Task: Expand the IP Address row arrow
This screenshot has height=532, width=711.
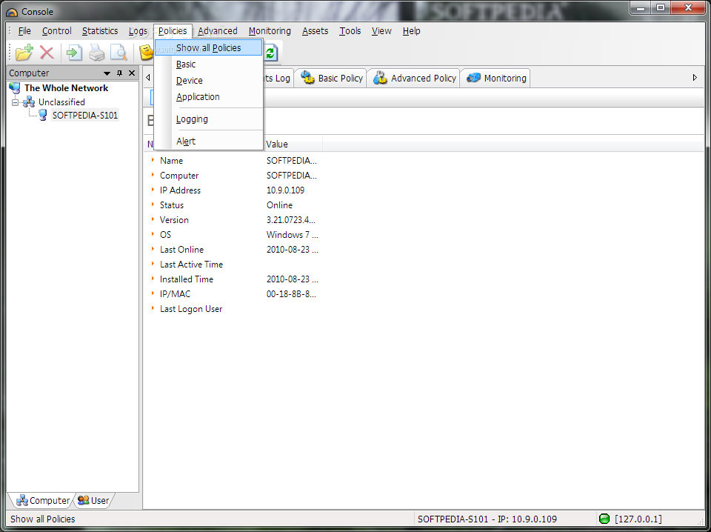Action: (x=153, y=190)
